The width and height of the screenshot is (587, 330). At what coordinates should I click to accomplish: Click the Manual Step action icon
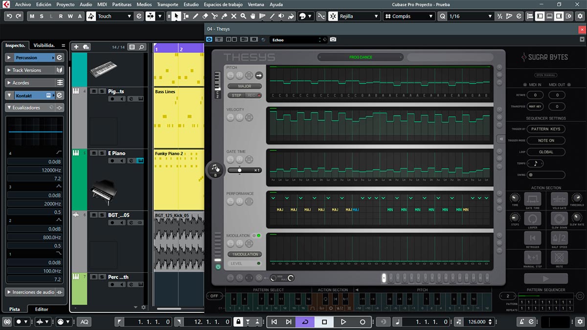click(x=532, y=257)
